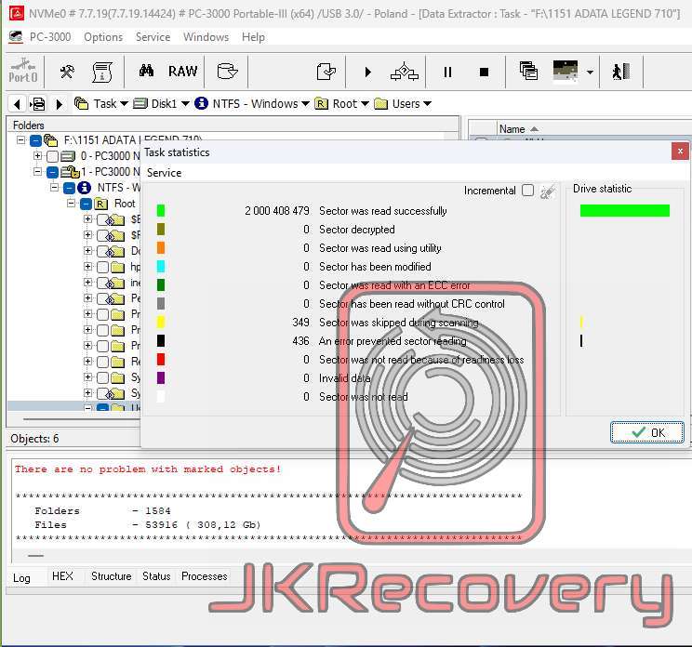Start RAW recovery from the toolbar

(x=182, y=72)
